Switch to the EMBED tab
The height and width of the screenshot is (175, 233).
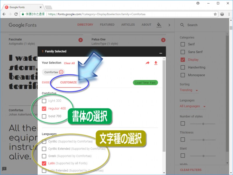click(47, 82)
